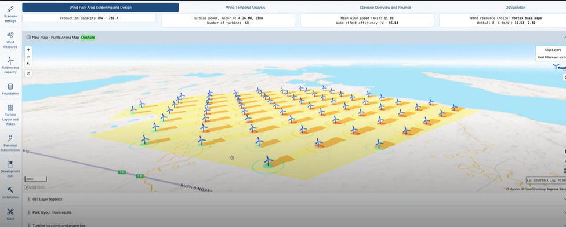Image resolution: width=566 pixels, height=228 pixels.
Task: Zoom out on the map
Action: (28, 57)
